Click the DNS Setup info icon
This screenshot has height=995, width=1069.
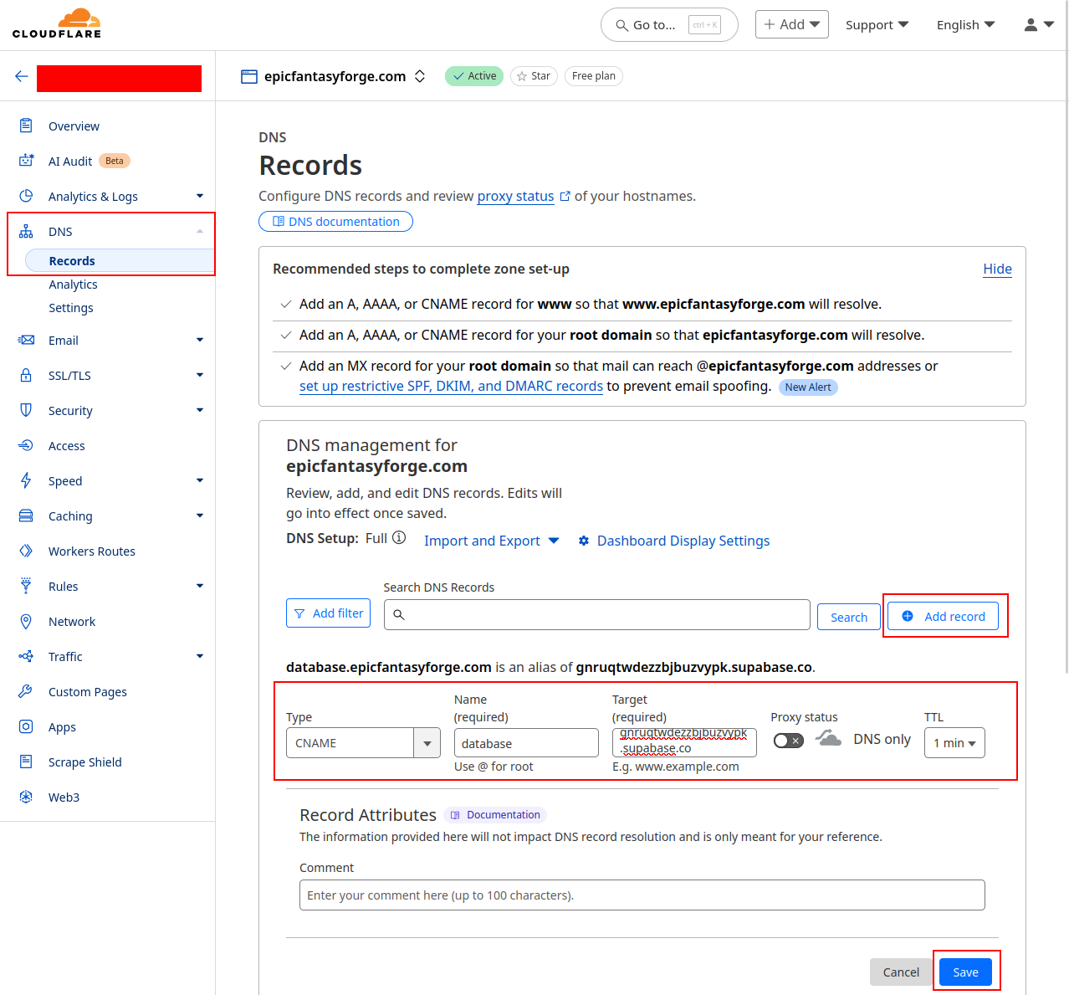399,537
